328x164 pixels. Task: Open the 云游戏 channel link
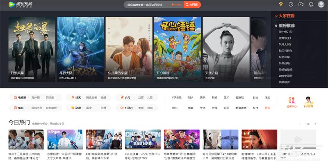click(239, 97)
